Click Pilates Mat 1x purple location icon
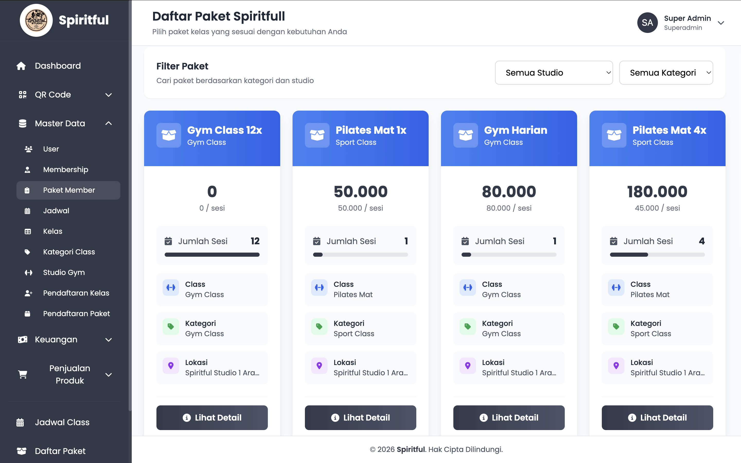 [319, 366]
